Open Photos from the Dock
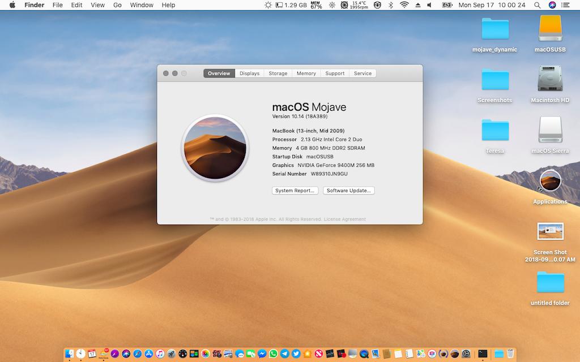Image resolution: width=580 pixels, height=362 pixels. tap(205, 354)
